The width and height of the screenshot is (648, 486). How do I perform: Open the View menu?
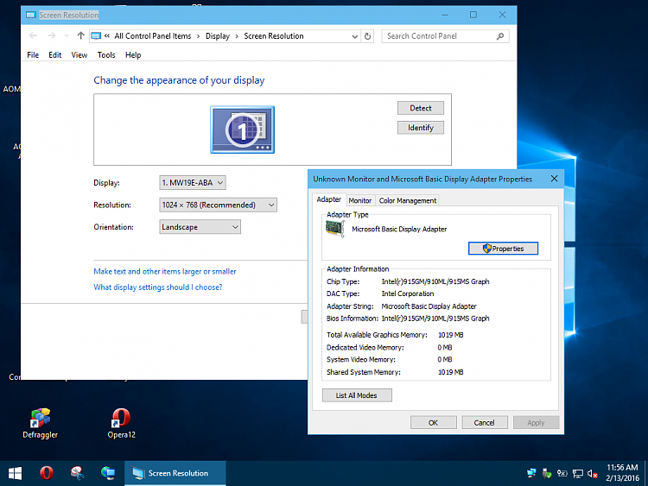coord(79,55)
